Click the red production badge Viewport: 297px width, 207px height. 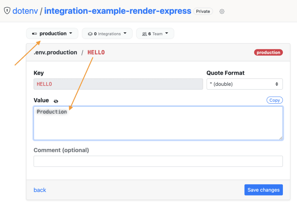tap(268, 52)
